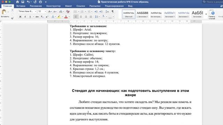Center the paragraph text
The height and width of the screenshot is (125, 223).
click(81, 17)
